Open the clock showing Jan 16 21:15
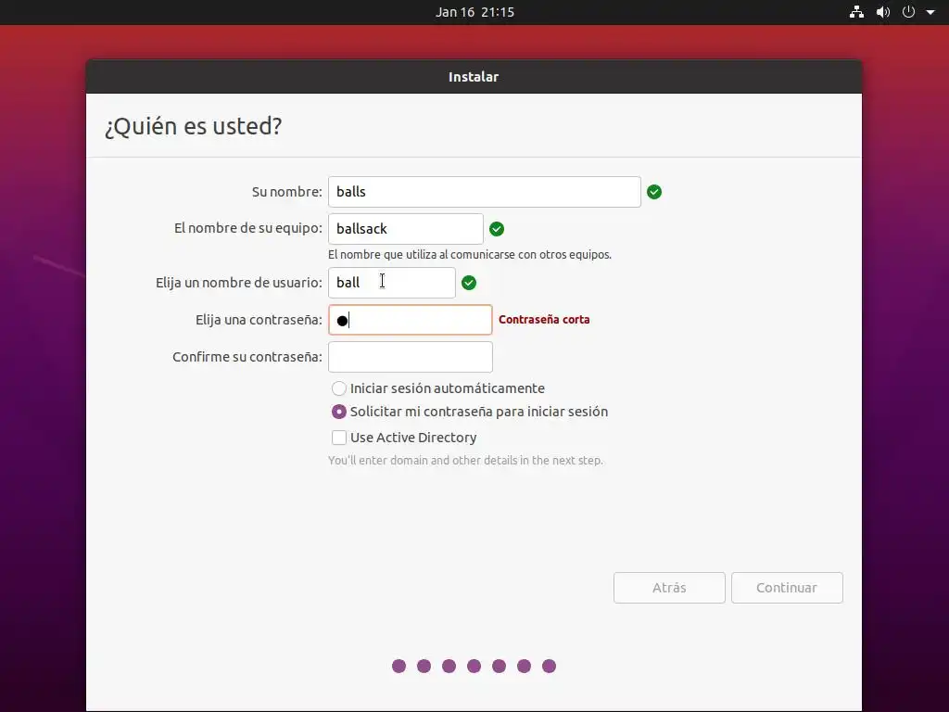Image resolution: width=949 pixels, height=712 pixels. coord(474,12)
